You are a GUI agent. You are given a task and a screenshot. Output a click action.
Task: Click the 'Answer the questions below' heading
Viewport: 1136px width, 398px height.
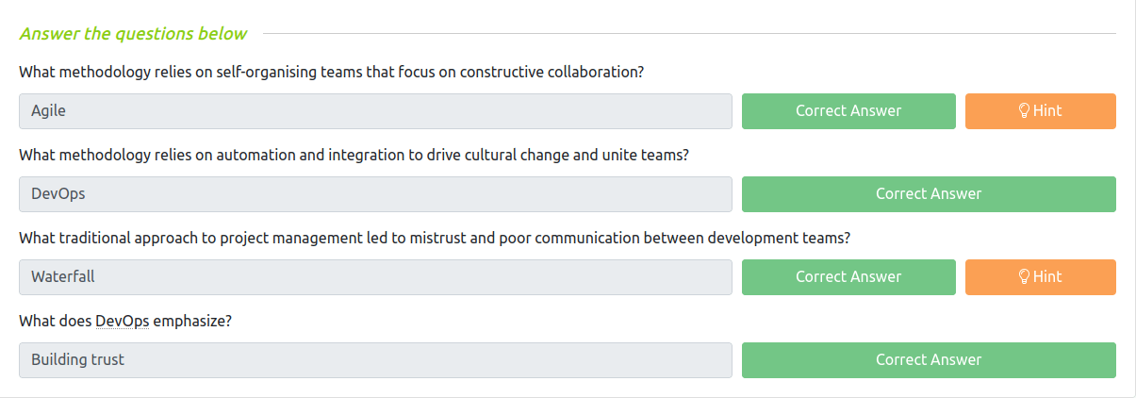133,34
